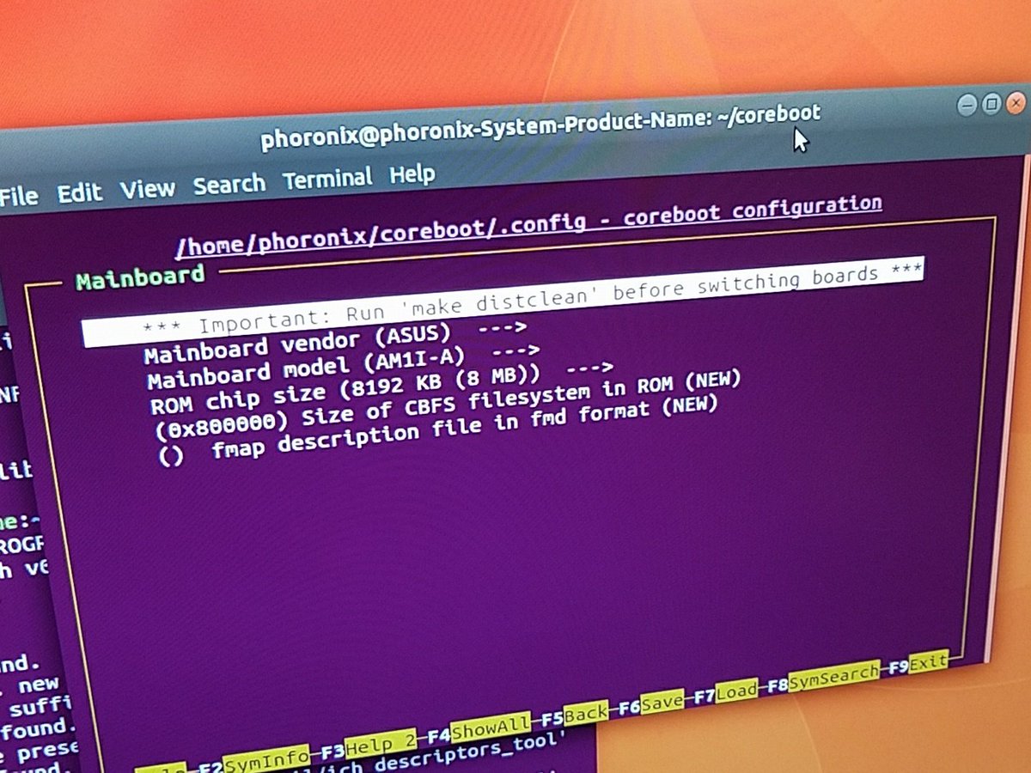Viewport: 1031px width, 773px height.
Task: Maximize the terminal window
Action: pyautogui.click(x=991, y=104)
